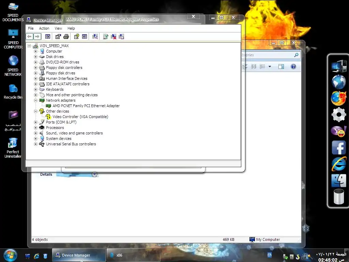The width and height of the screenshot is (349, 262).
Task: Select the Recycle Bin desktop icon
Action: coord(13,92)
